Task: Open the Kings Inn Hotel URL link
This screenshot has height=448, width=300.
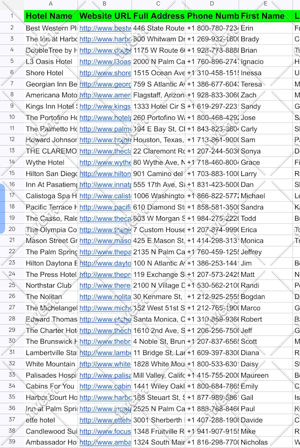Action: pos(105,106)
